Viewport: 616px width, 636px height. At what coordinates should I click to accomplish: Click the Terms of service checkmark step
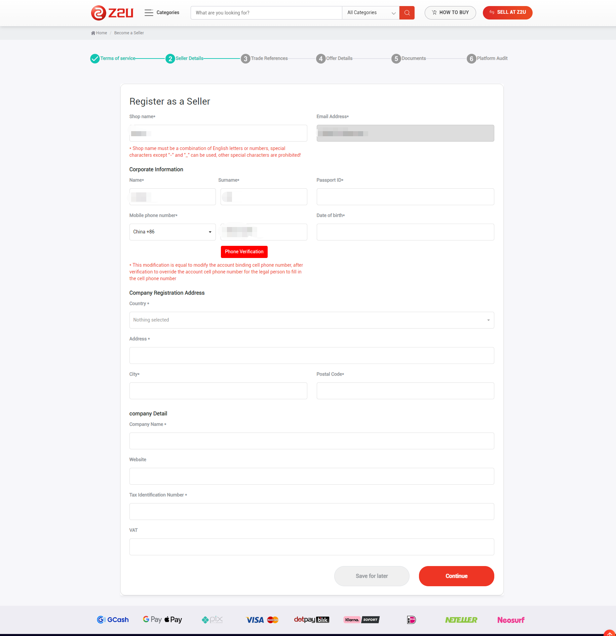click(95, 59)
